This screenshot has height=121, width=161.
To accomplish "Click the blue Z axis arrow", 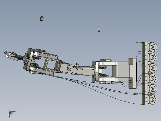I will (x=9, y=115).
